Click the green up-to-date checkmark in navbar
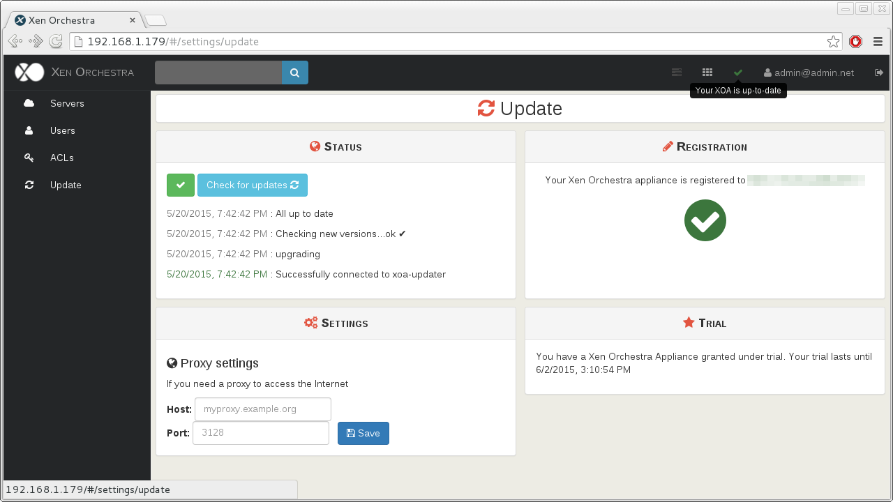 (x=738, y=73)
